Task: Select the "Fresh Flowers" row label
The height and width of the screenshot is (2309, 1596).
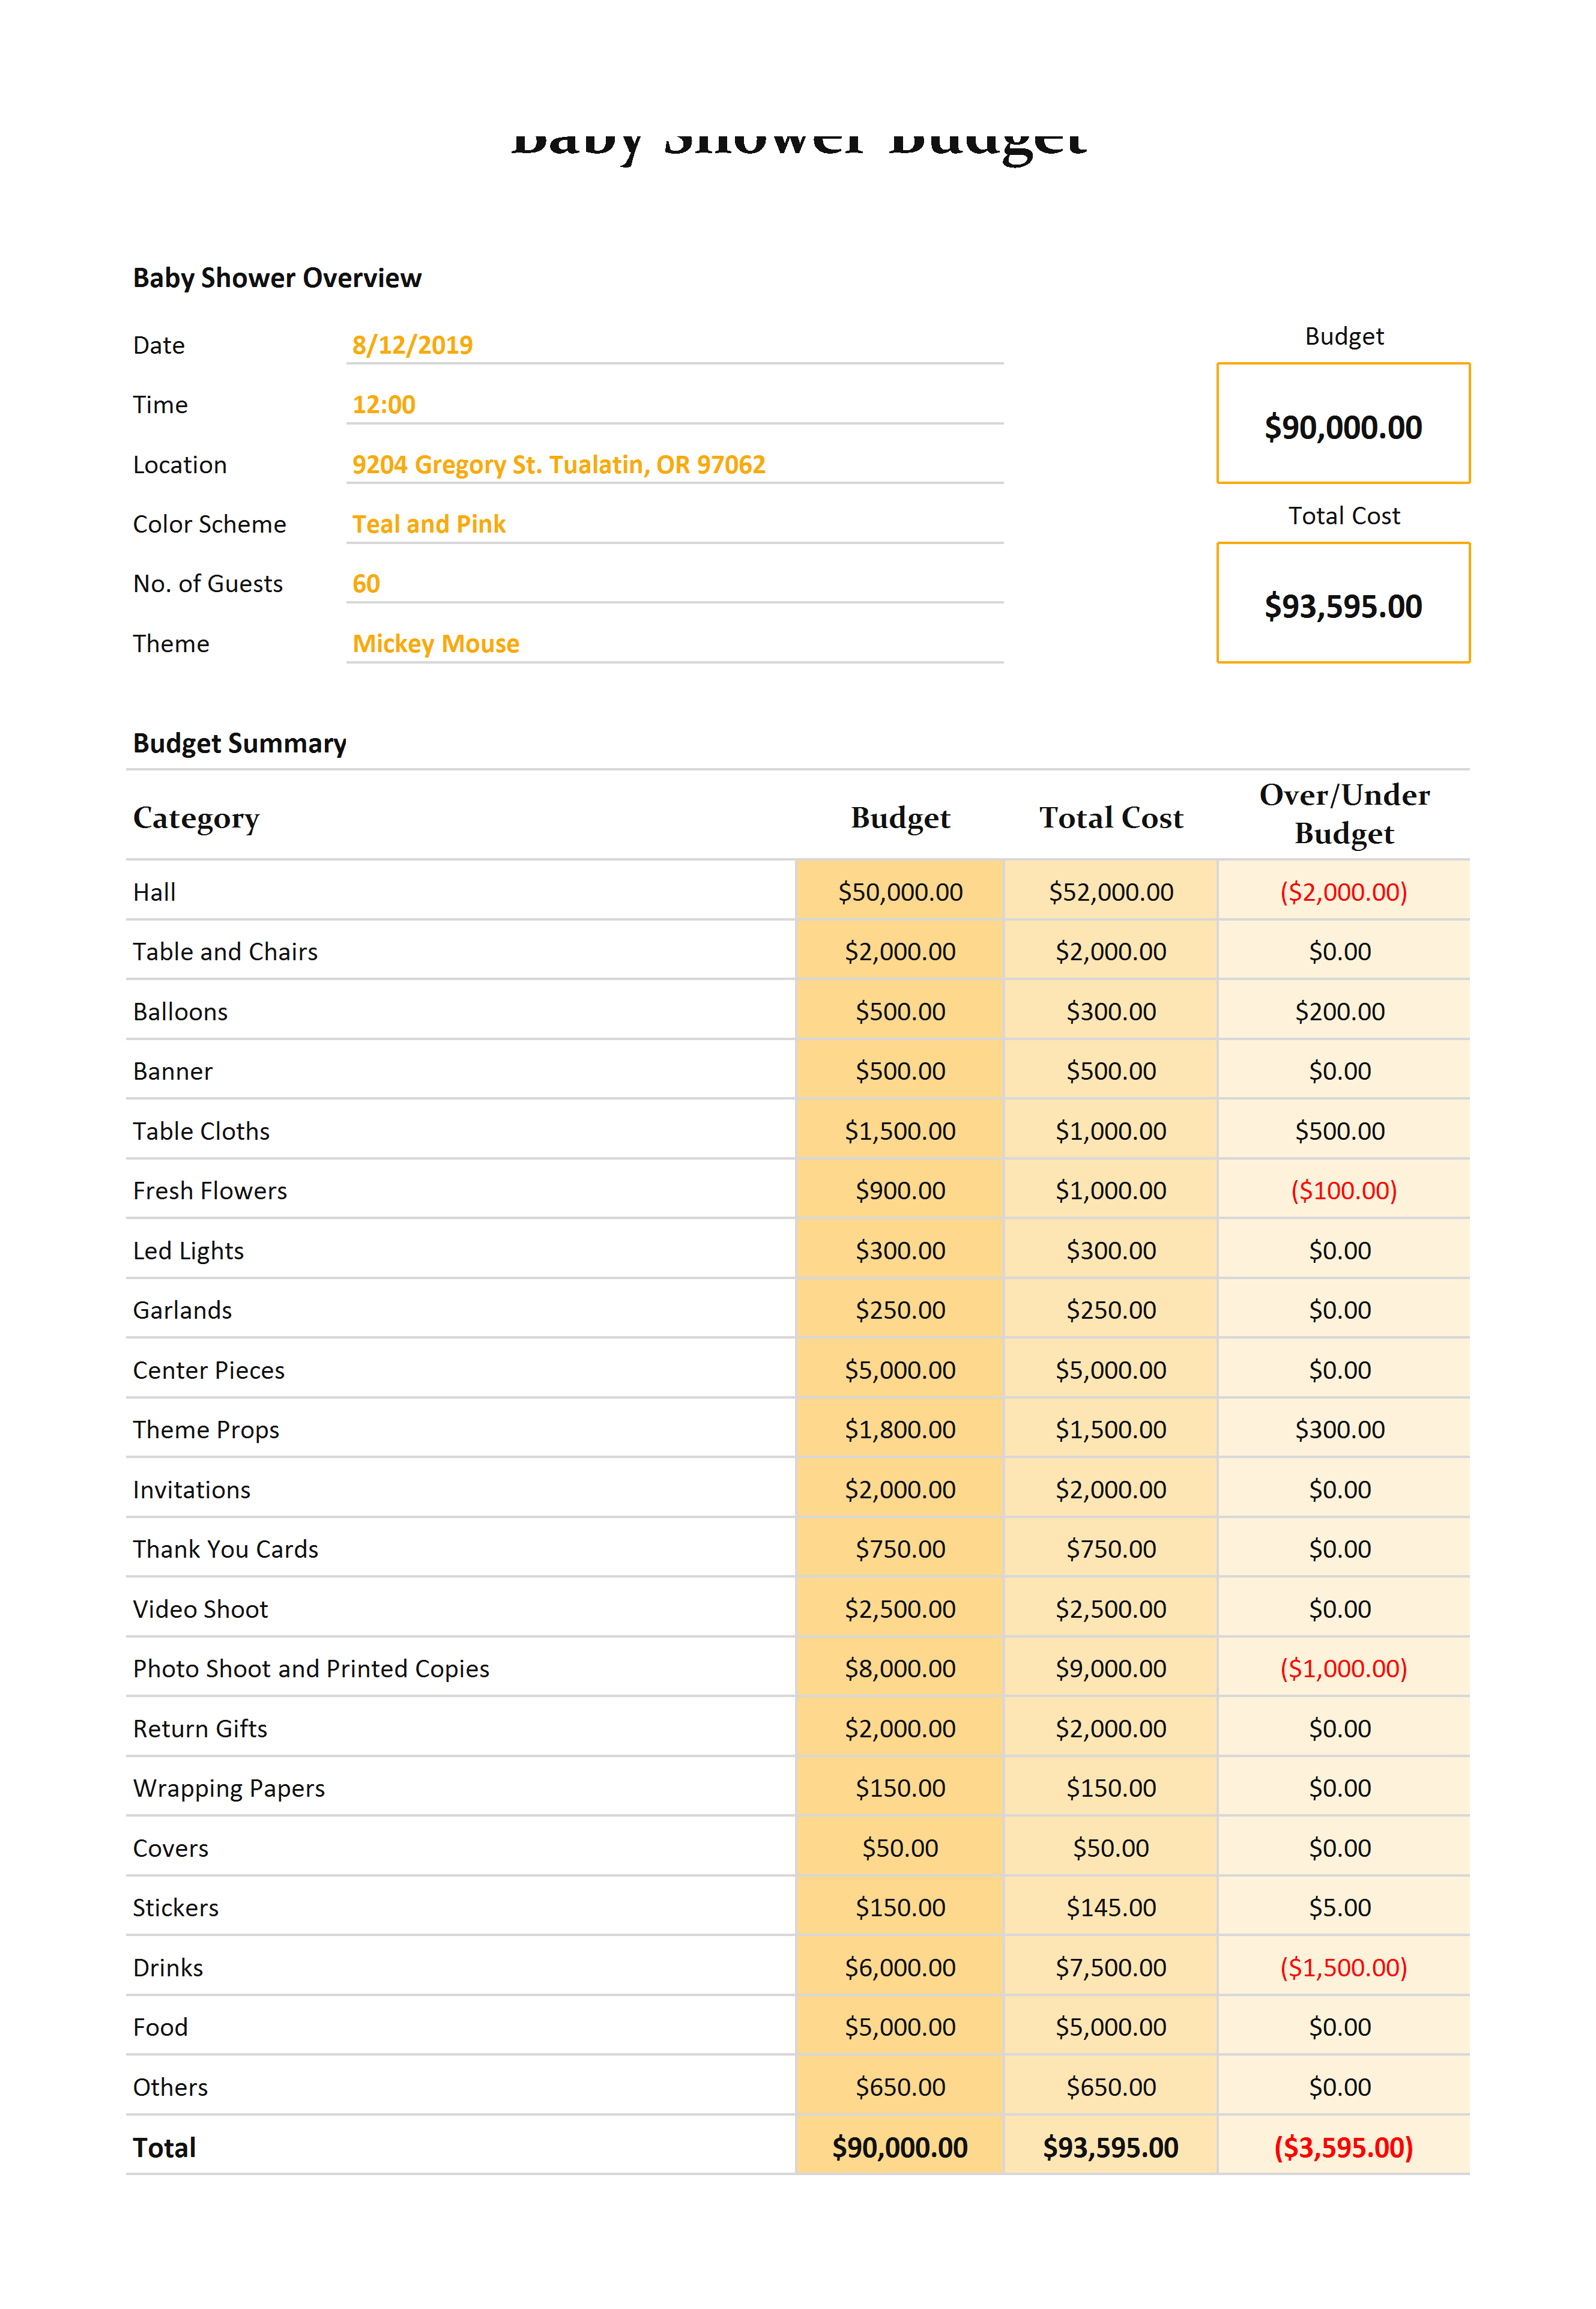Action: pyautogui.click(x=210, y=1191)
